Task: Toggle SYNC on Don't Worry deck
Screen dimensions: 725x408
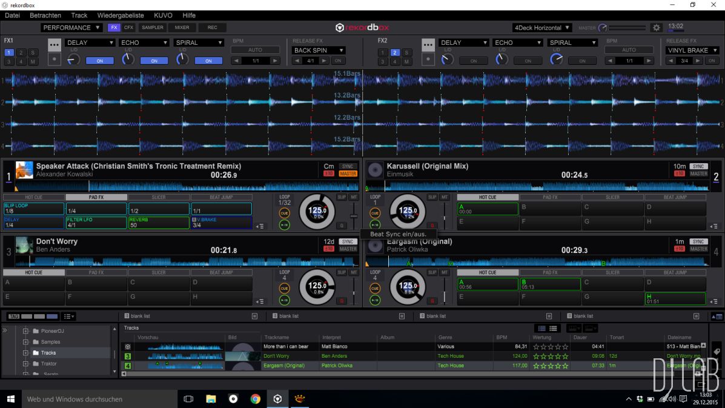Action: [348, 241]
